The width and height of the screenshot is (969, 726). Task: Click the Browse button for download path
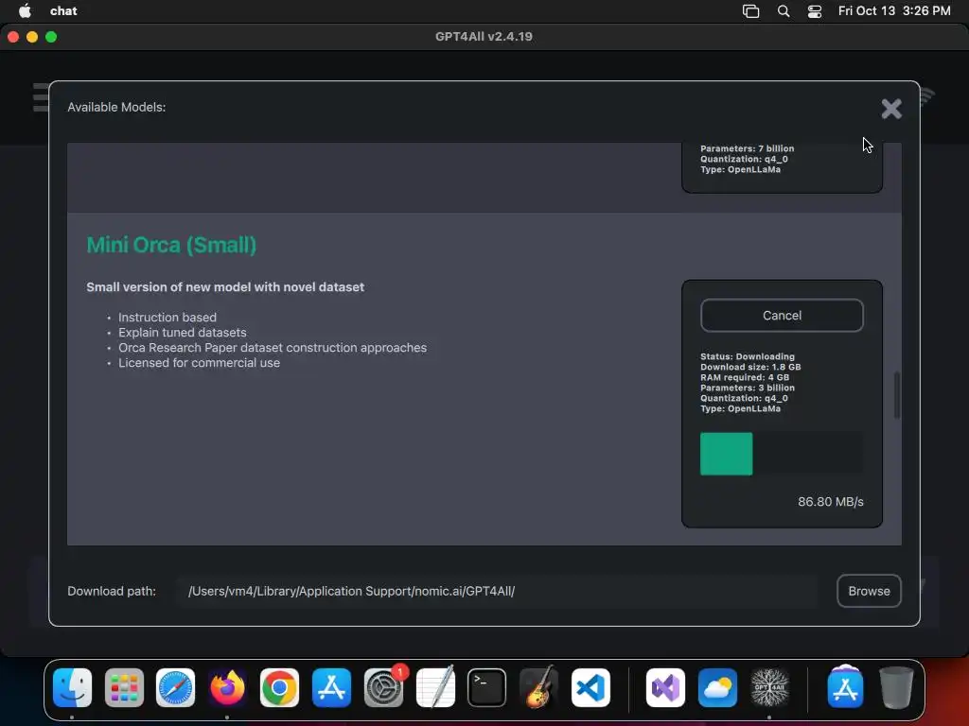tap(869, 591)
